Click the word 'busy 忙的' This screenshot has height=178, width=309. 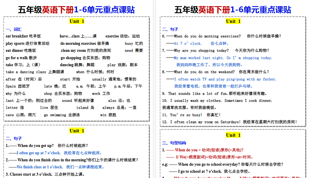pos(134,43)
